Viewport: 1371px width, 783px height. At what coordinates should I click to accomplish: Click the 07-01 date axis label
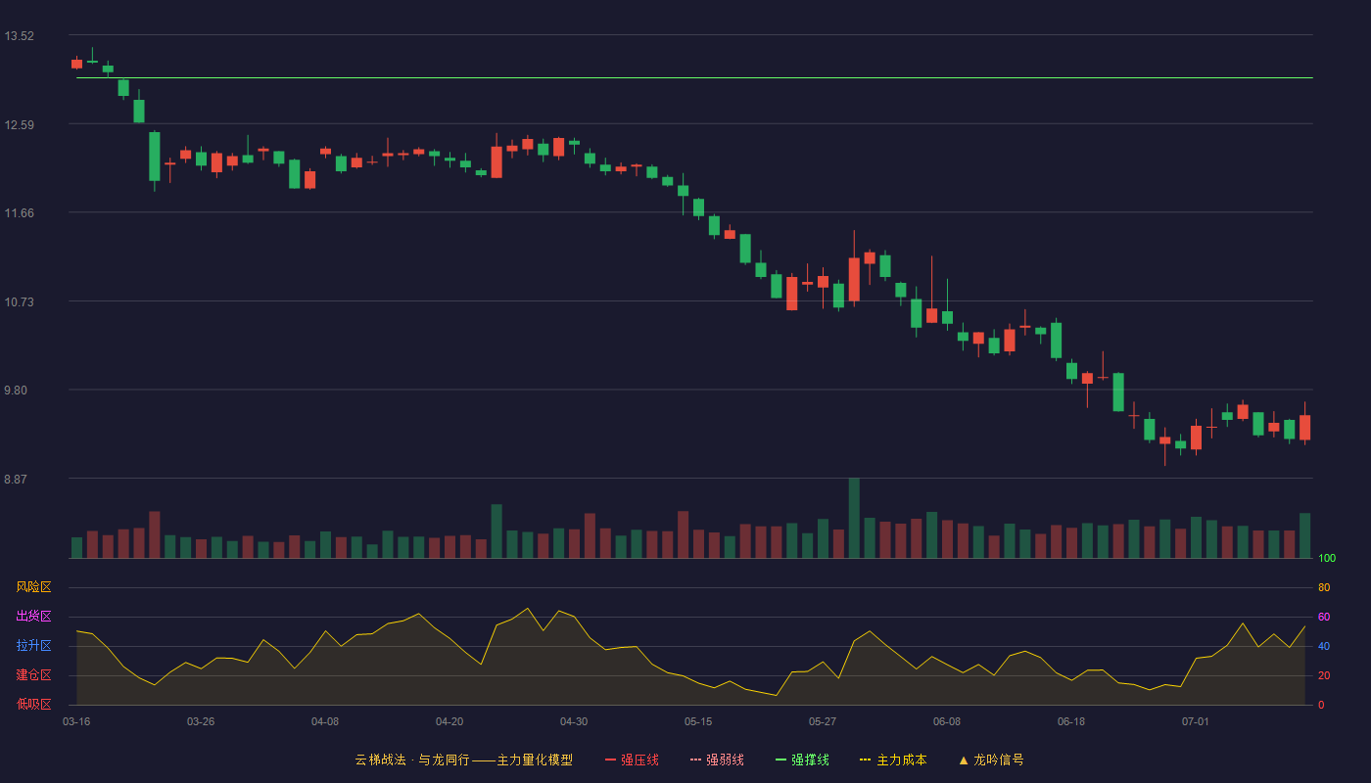[1196, 721]
